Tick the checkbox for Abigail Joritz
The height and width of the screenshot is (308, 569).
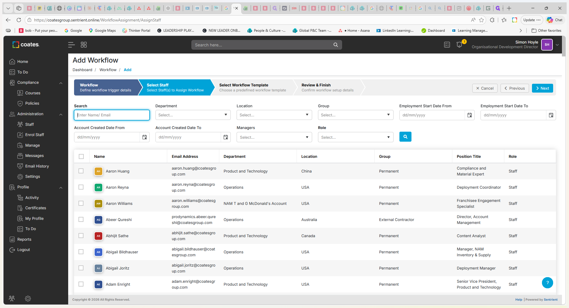pos(81,268)
